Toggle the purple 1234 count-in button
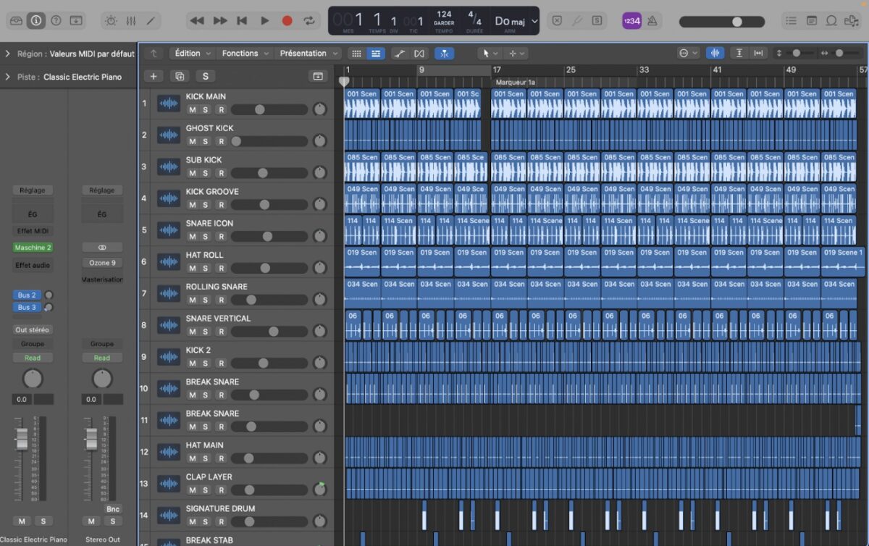This screenshot has width=869, height=546. pos(631,21)
